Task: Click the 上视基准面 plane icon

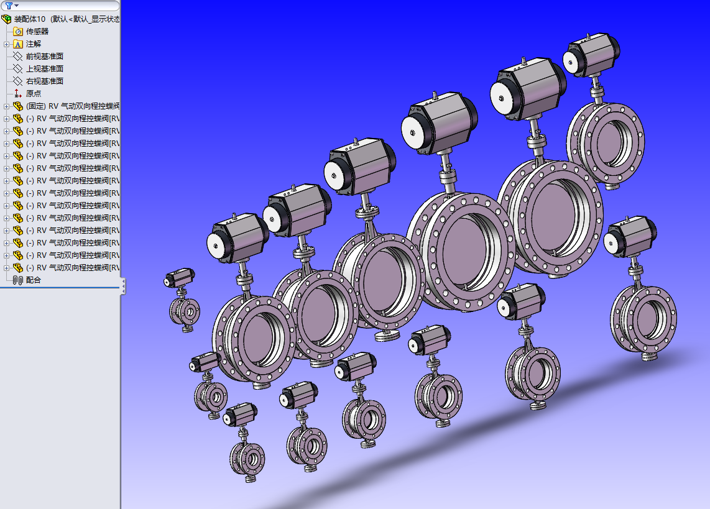Action: [18, 69]
